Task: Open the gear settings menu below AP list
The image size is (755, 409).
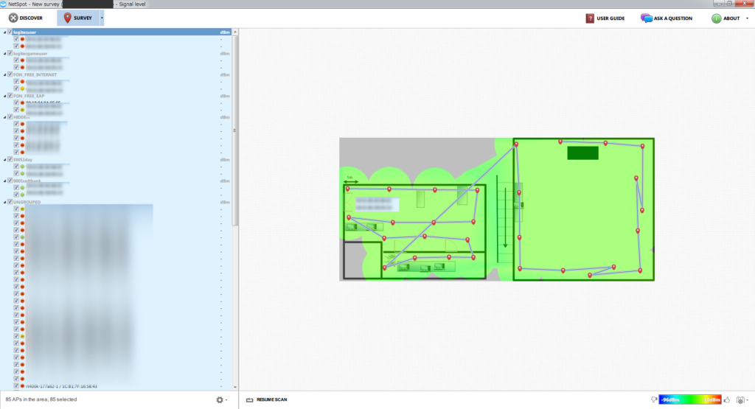Action: (x=219, y=399)
